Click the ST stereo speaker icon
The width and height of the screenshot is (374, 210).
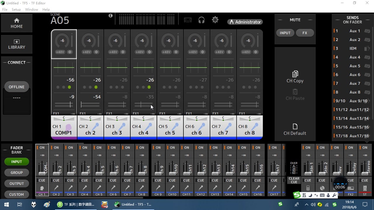365,188
